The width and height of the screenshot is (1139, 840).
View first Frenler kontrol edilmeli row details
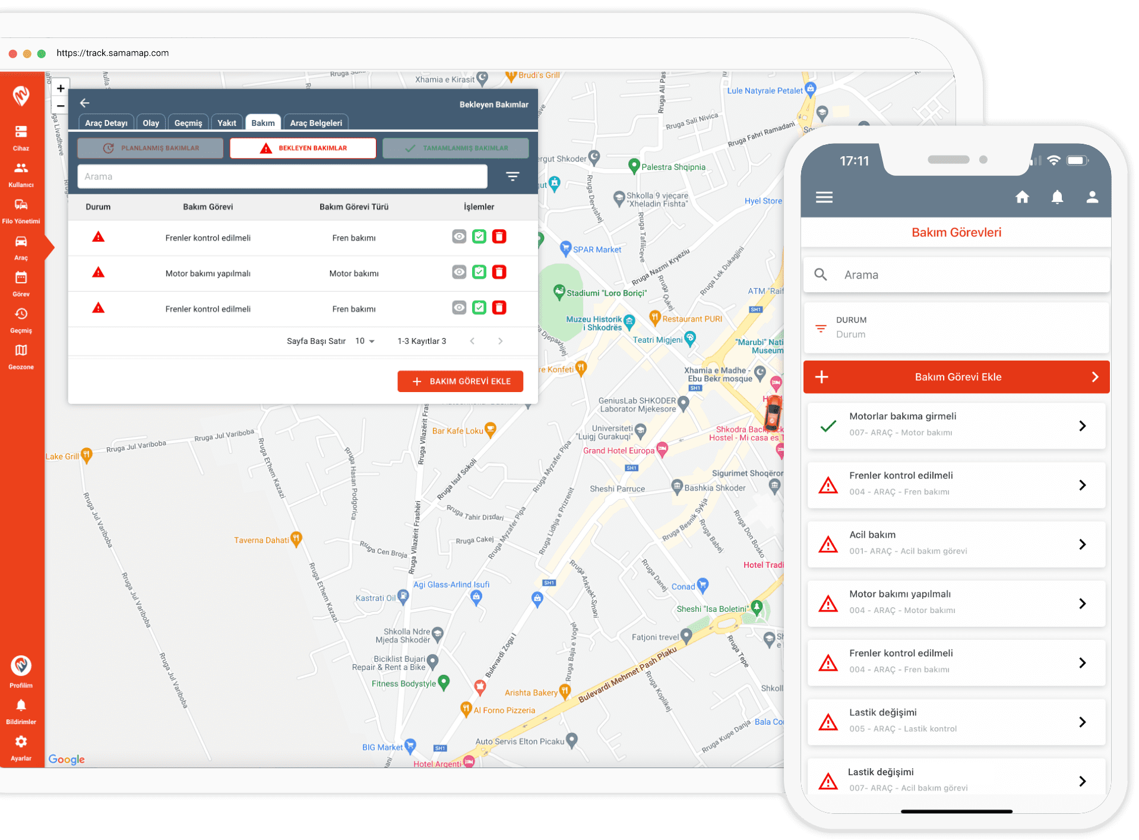(459, 236)
